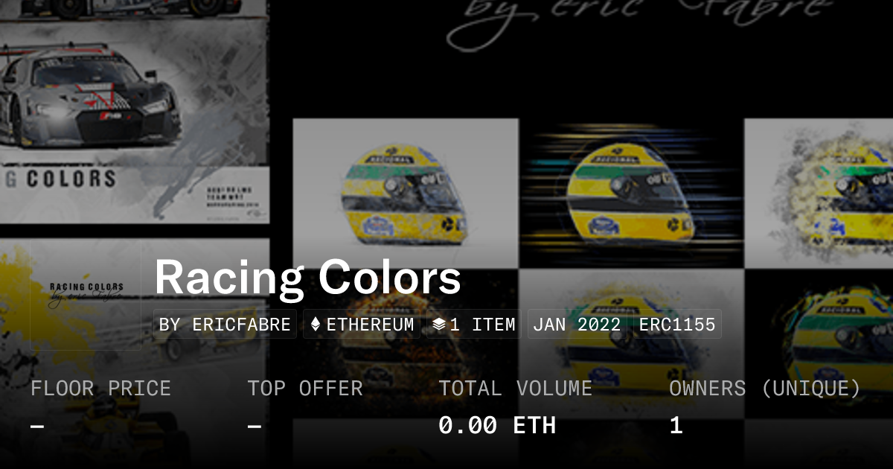Click the stacked layers items icon
The image size is (893, 469).
439,325
